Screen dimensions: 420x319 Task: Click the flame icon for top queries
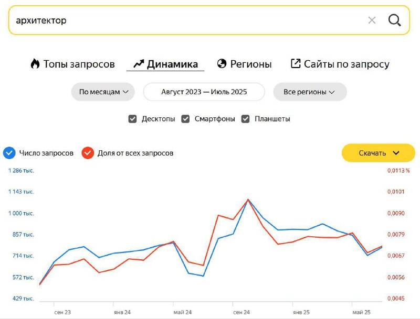35,64
